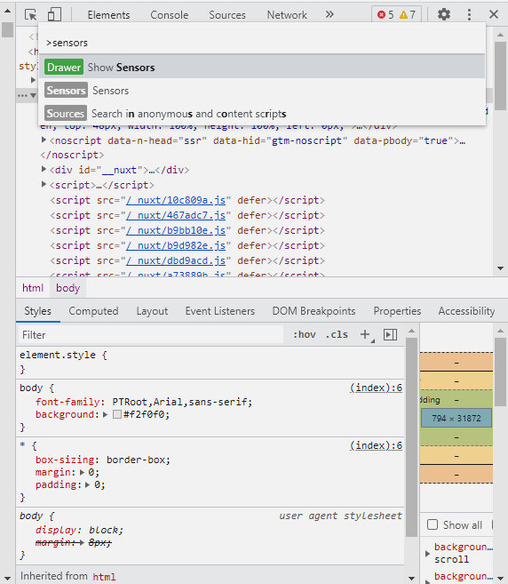Select Search in anonymous and content scripts
The width and height of the screenshot is (508, 584).
pyautogui.click(x=262, y=114)
